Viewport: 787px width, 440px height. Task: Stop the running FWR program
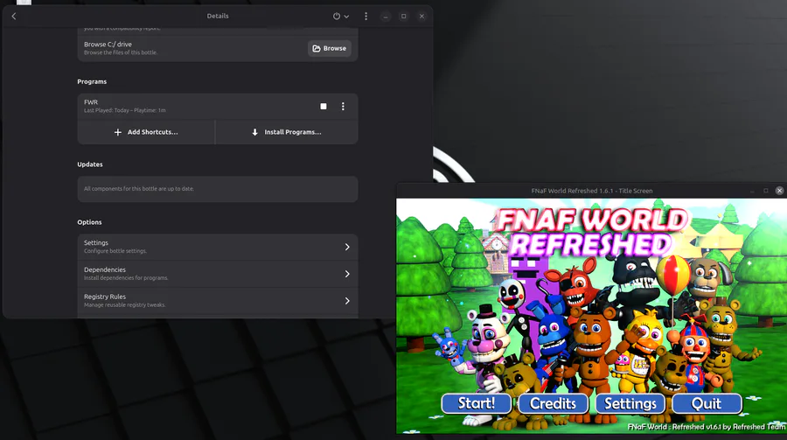click(324, 107)
